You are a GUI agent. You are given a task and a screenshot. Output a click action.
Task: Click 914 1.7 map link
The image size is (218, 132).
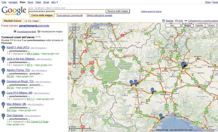pos(31,99)
